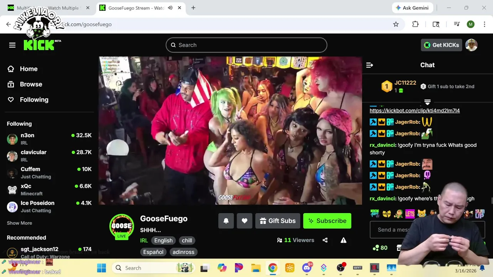This screenshot has width=493, height=277.
Task: Open OBS Studio from the taskbar
Action: pos(341,268)
